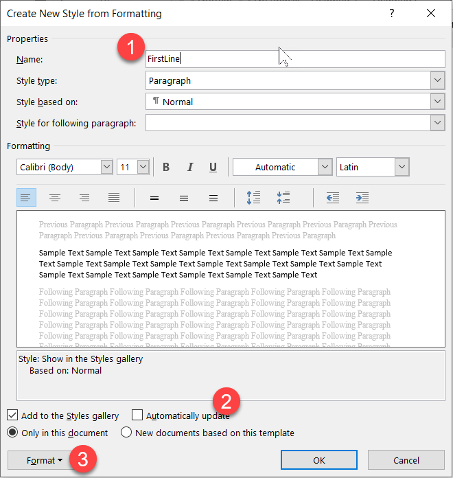453x478 pixels.
Task: Select Align Left paragraph icon
Action: pyautogui.click(x=26, y=198)
